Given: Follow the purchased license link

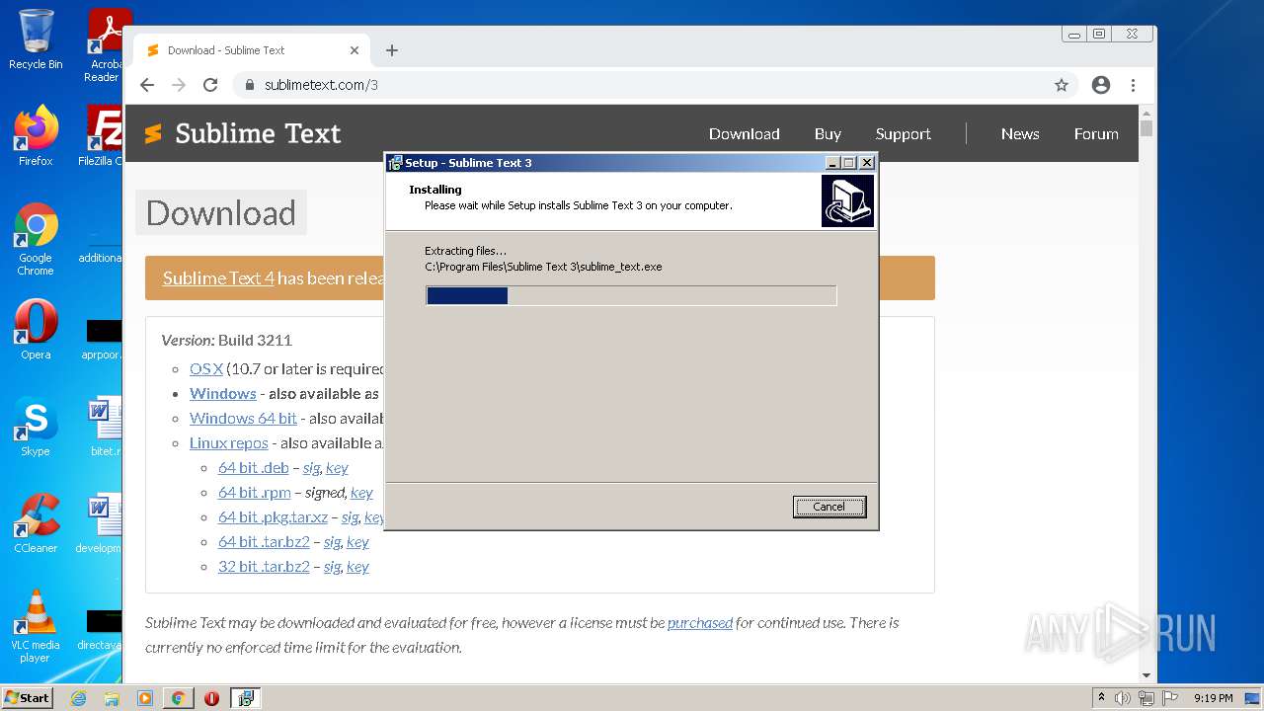Looking at the screenshot, I should 700,623.
